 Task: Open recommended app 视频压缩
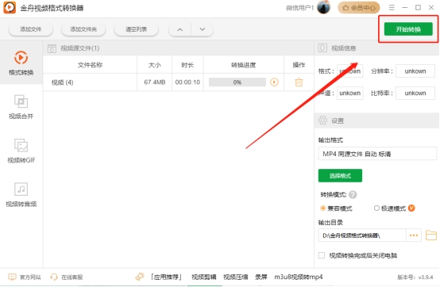click(x=235, y=277)
